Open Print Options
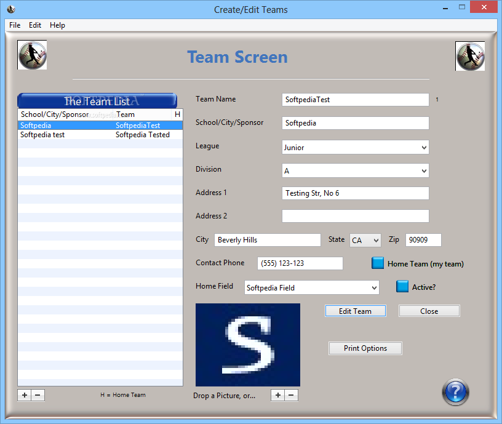This screenshot has height=424, width=502. coord(365,348)
